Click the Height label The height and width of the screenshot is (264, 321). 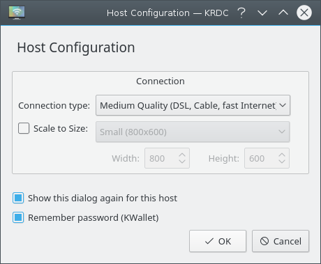[224, 158]
